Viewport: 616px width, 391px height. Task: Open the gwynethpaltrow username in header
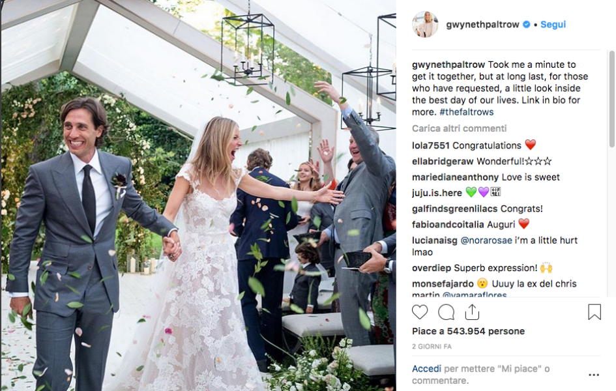[482, 24]
